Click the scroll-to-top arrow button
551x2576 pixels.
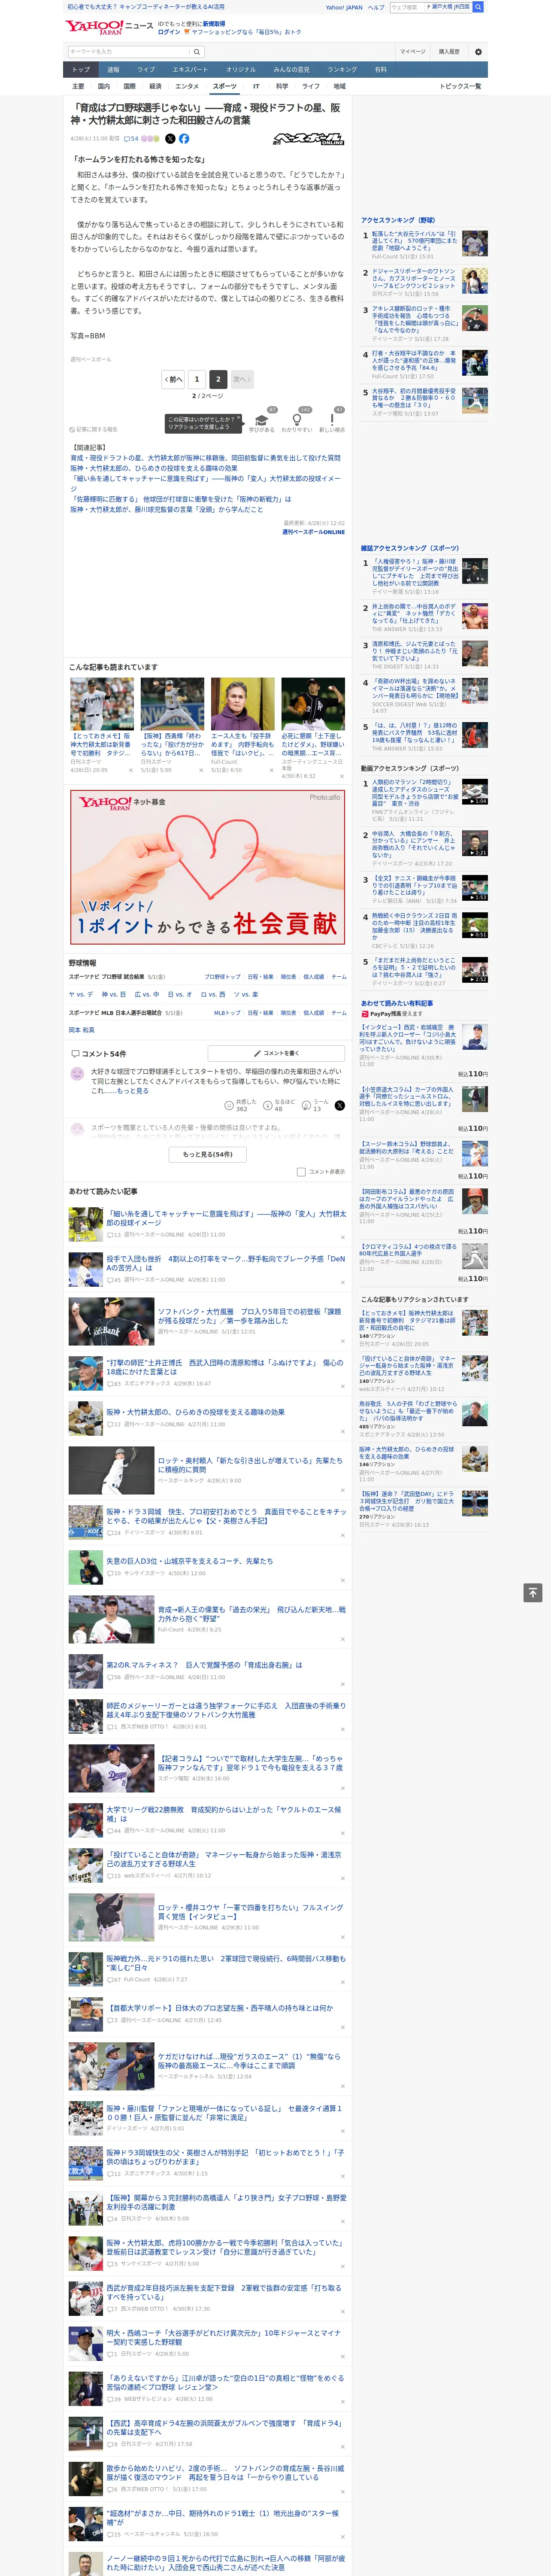[x=533, y=1592]
